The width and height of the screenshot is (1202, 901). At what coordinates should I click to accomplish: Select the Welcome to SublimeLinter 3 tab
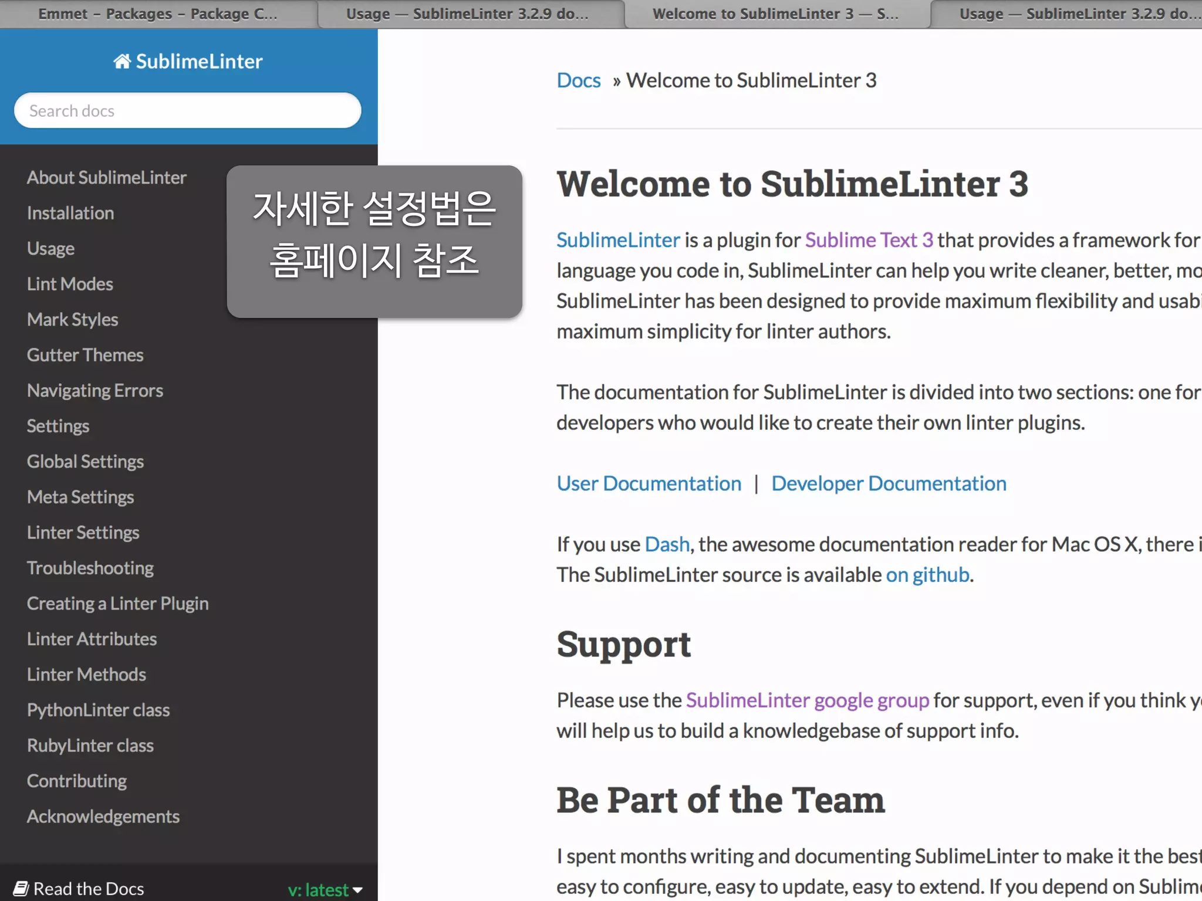tap(777, 13)
